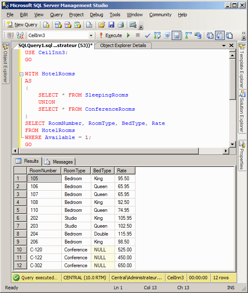Image resolution: width=248 pixels, height=293 pixels.
Task: Open the View menu
Action: click(x=39, y=15)
